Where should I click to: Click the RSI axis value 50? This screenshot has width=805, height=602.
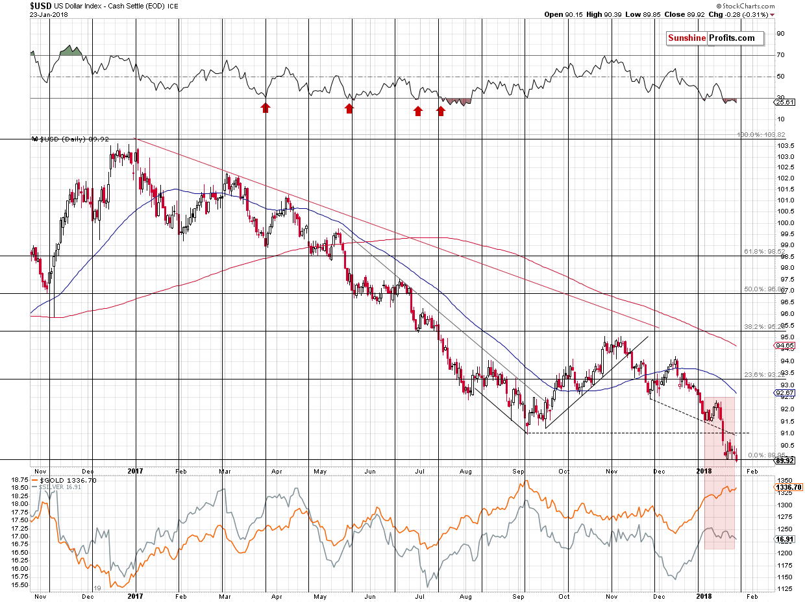tap(781, 77)
